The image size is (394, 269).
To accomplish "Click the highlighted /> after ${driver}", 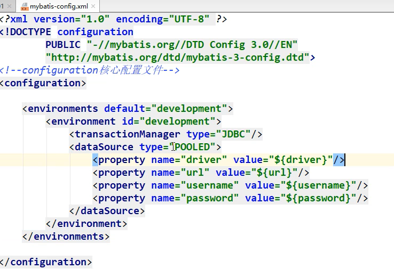I will [339, 160].
